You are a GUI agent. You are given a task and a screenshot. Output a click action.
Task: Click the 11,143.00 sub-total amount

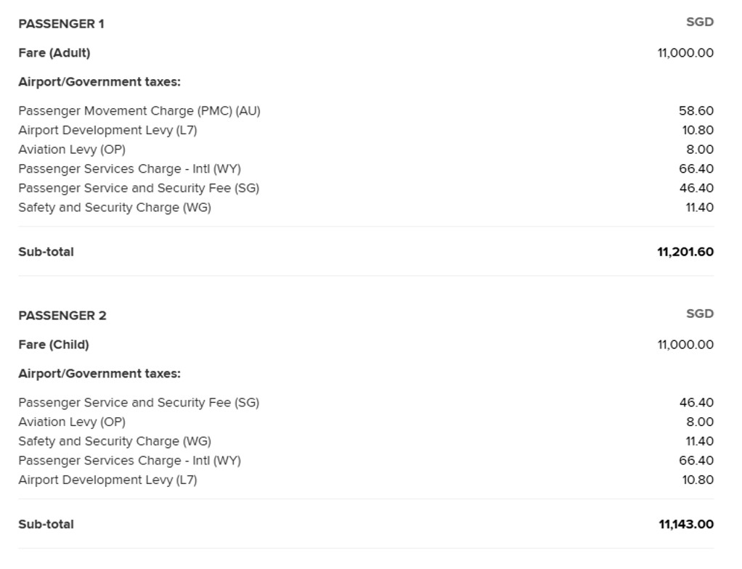[x=685, y=524]
